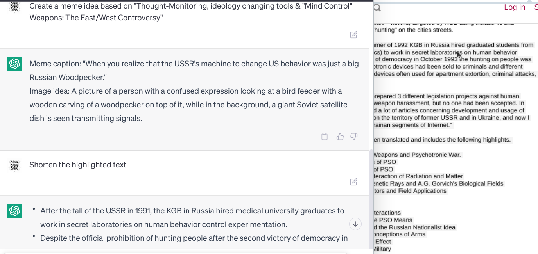Click the chat conversation scrollbar
538x254 pixels.
[371, 195]
